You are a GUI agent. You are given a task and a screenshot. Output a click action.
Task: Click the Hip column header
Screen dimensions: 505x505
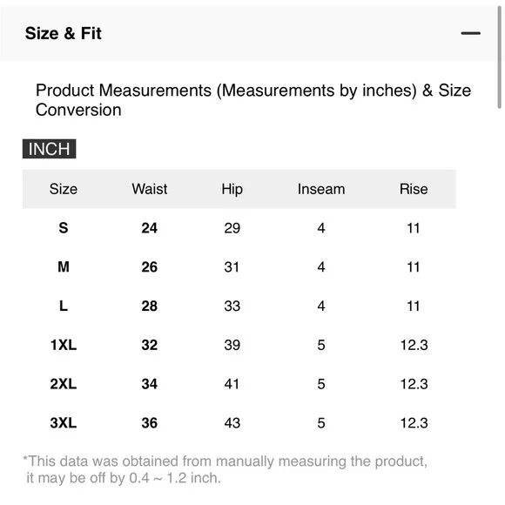tap(232, 190)
